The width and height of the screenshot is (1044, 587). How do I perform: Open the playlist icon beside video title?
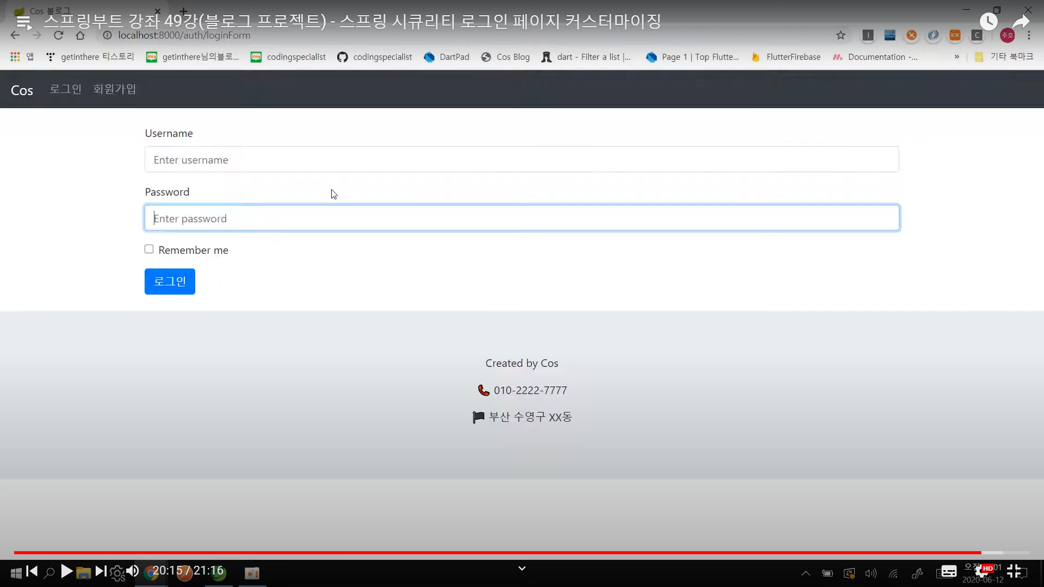[x=24, y=22]
